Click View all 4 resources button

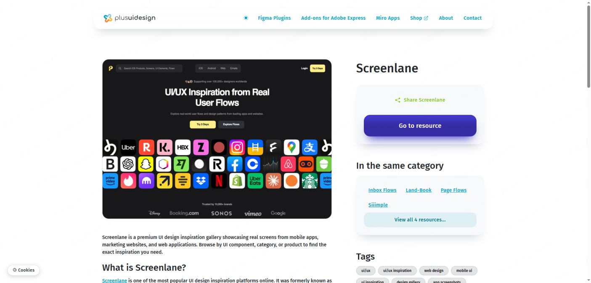point(420,220)
